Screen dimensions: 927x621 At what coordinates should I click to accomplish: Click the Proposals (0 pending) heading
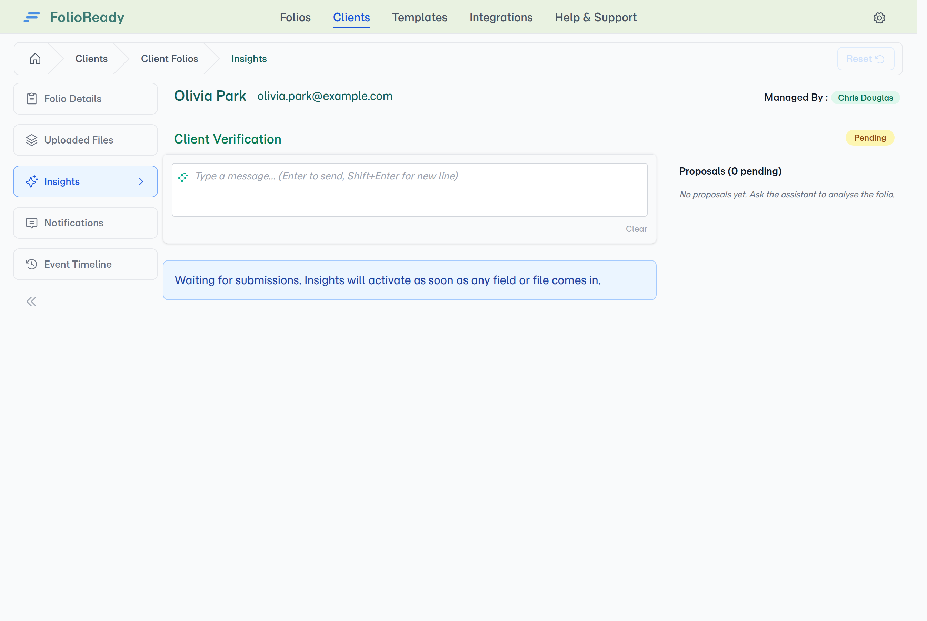click(x=730, y=171)
